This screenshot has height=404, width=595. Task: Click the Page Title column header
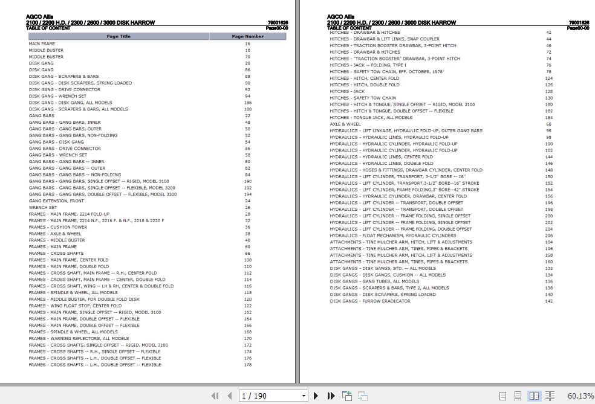[119, 36]
